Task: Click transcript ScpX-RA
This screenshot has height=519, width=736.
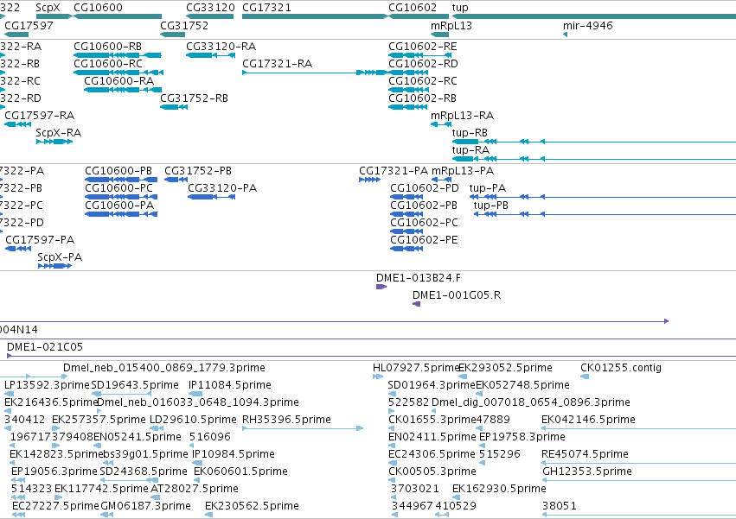Action: coord(58,133)
